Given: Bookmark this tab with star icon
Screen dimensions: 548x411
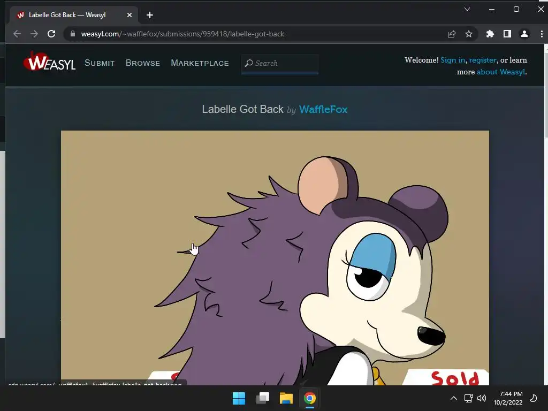Looking at the screenshot, I should pos(469,34).
